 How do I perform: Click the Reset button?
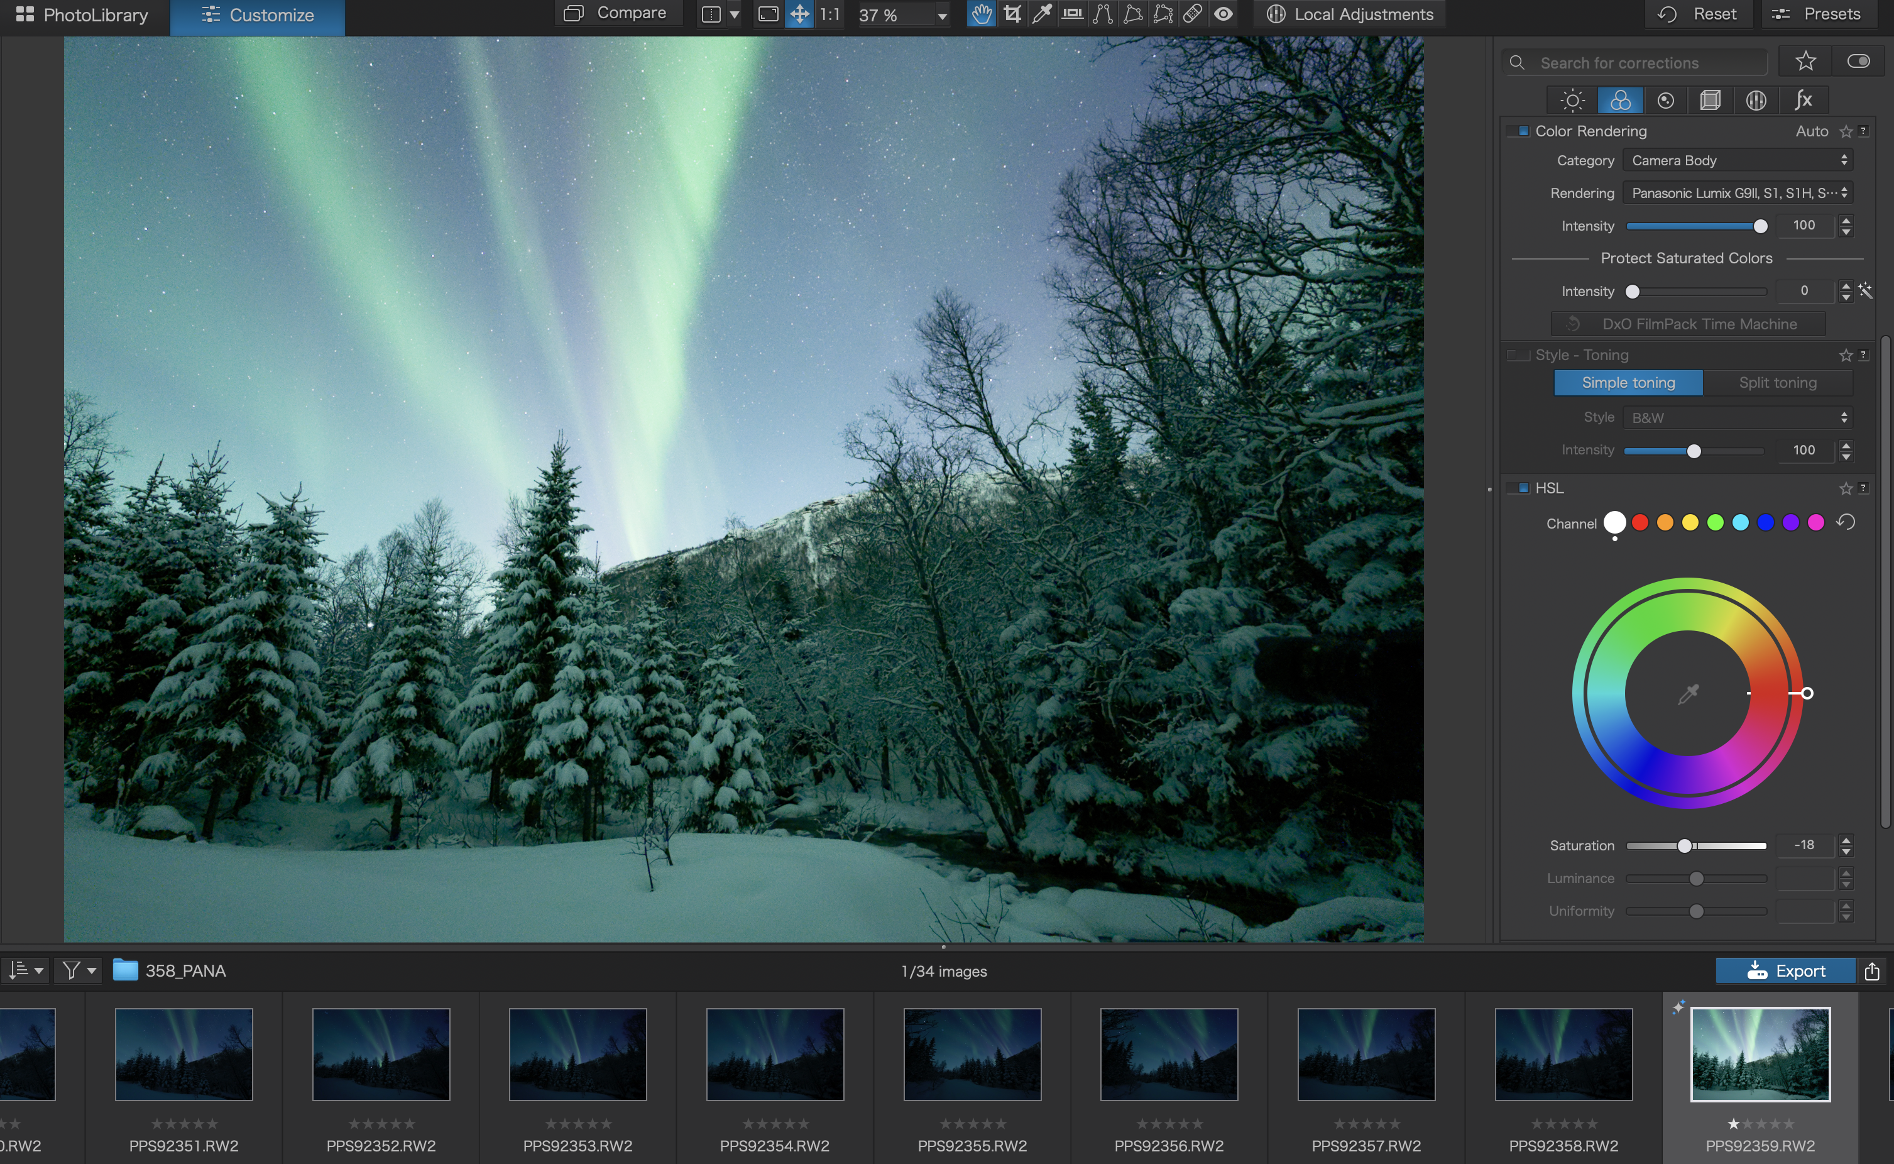(x=1699, y=14)
